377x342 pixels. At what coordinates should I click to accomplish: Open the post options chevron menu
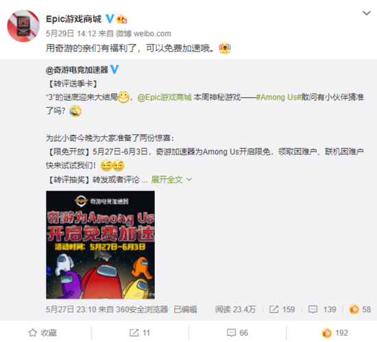[367, 13]
